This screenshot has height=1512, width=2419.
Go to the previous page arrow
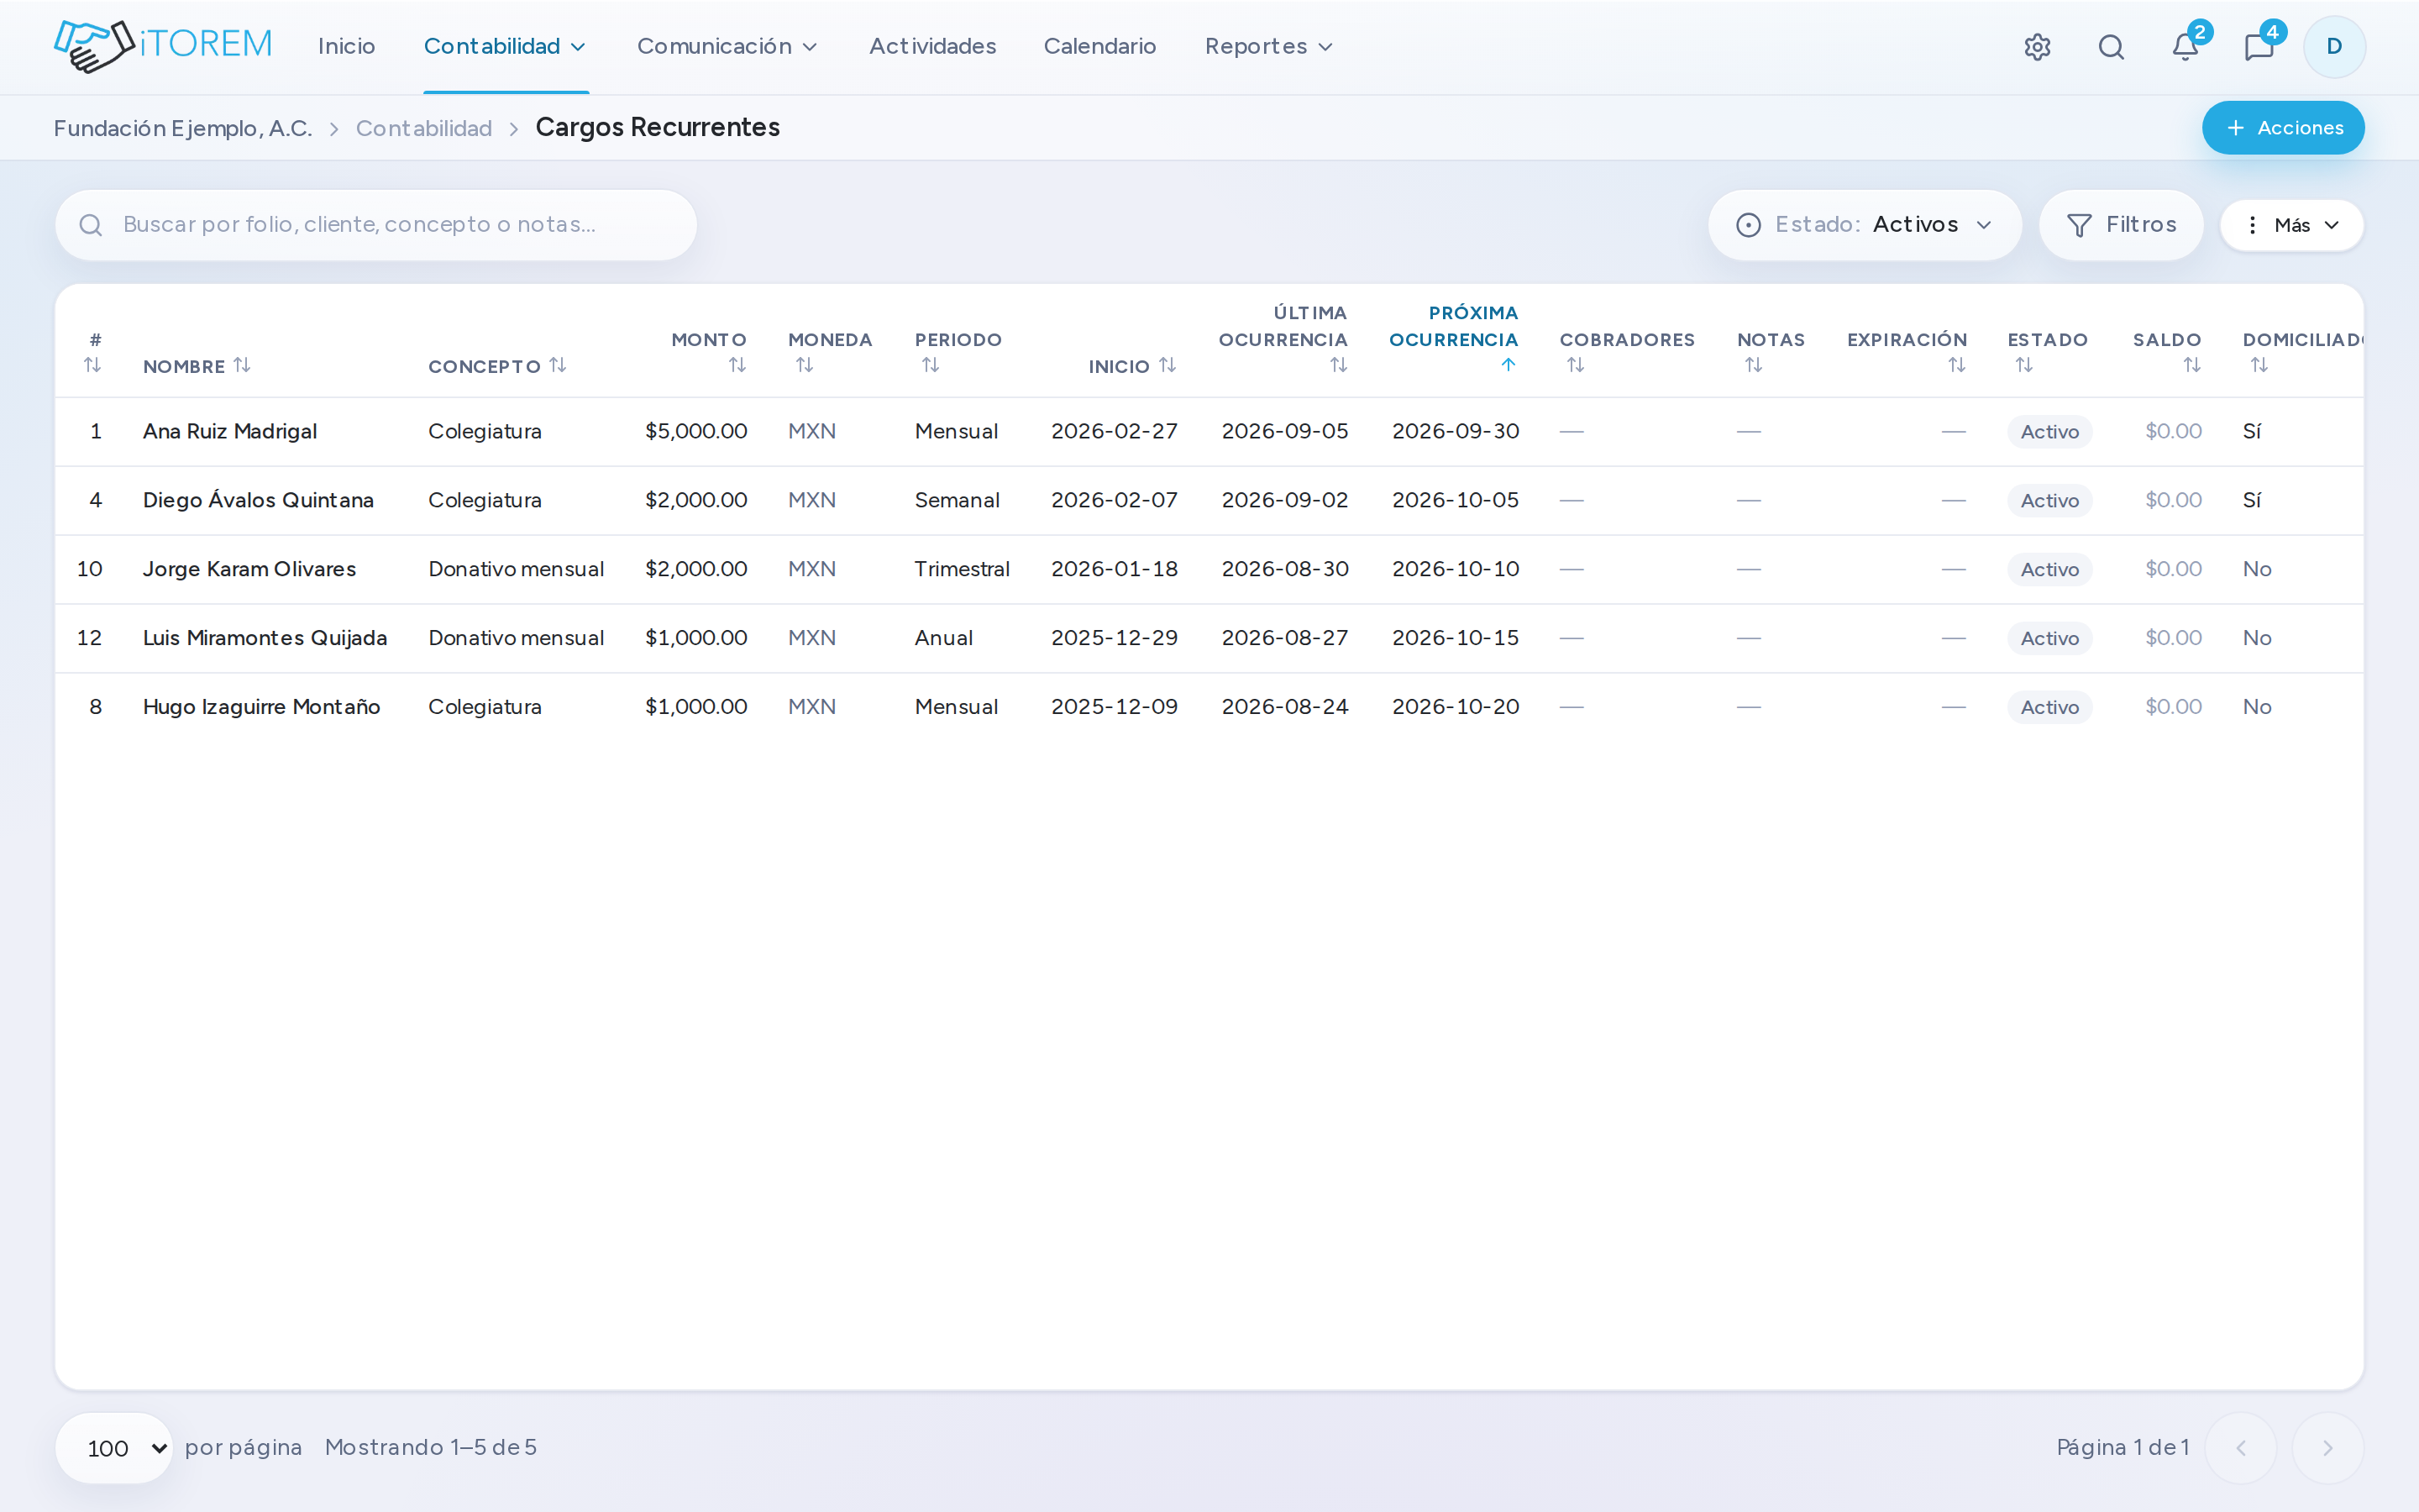pyautogui.click(x=2241, y=1448)
